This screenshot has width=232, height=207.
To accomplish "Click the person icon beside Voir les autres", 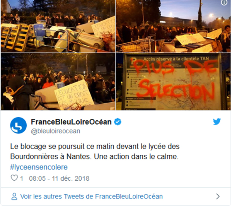I will tap(14, 197).
